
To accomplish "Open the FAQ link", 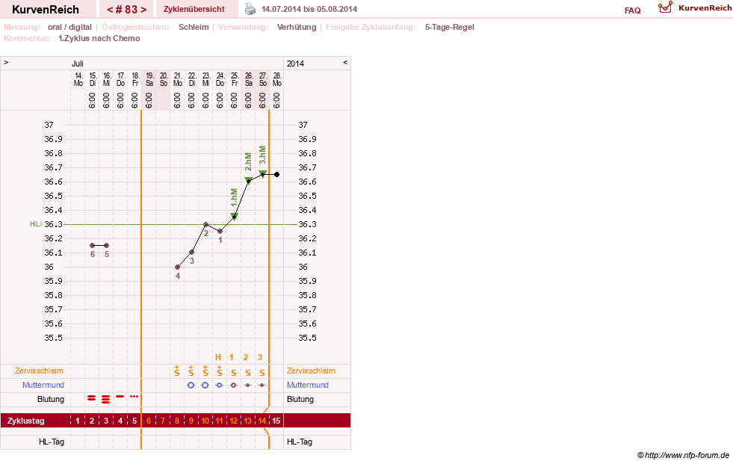I will coord(632,10).
